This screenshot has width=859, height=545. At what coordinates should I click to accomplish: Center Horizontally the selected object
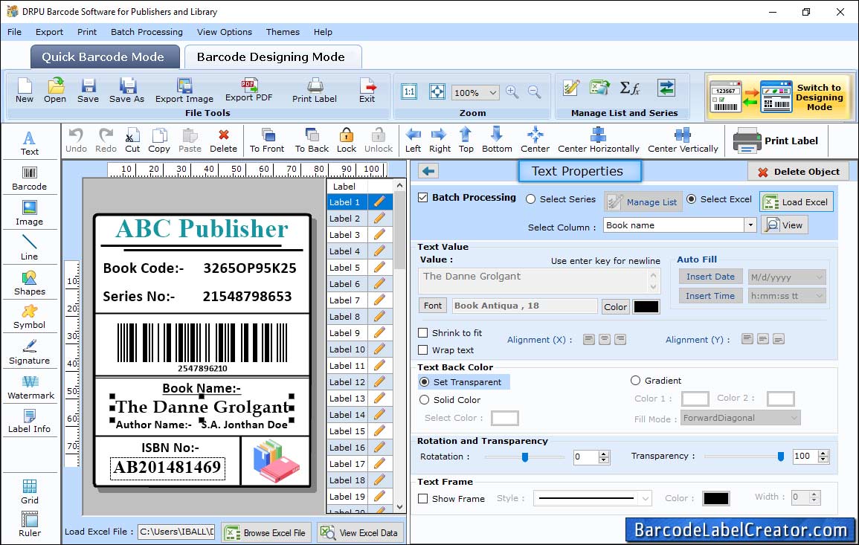(x=598, y=141)
